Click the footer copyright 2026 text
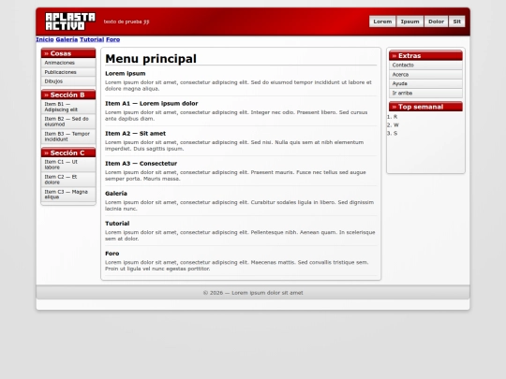The width and height of the screenshot is (506, 379). 253,293
